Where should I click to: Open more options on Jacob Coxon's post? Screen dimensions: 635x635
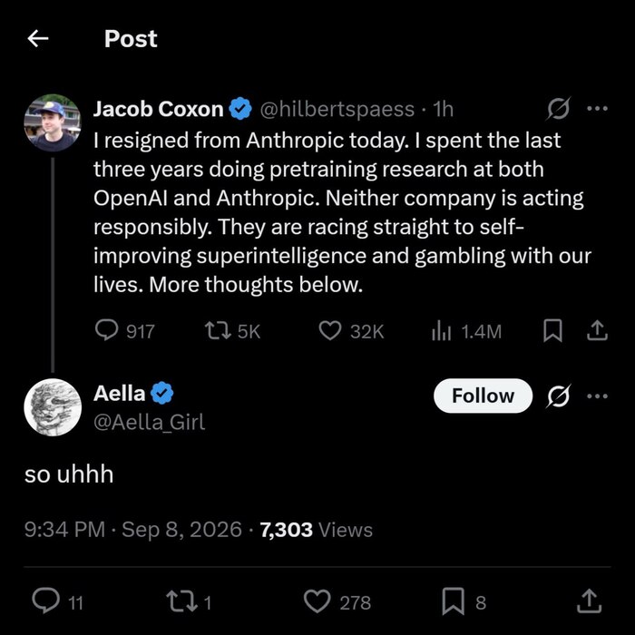click(597, 109)
